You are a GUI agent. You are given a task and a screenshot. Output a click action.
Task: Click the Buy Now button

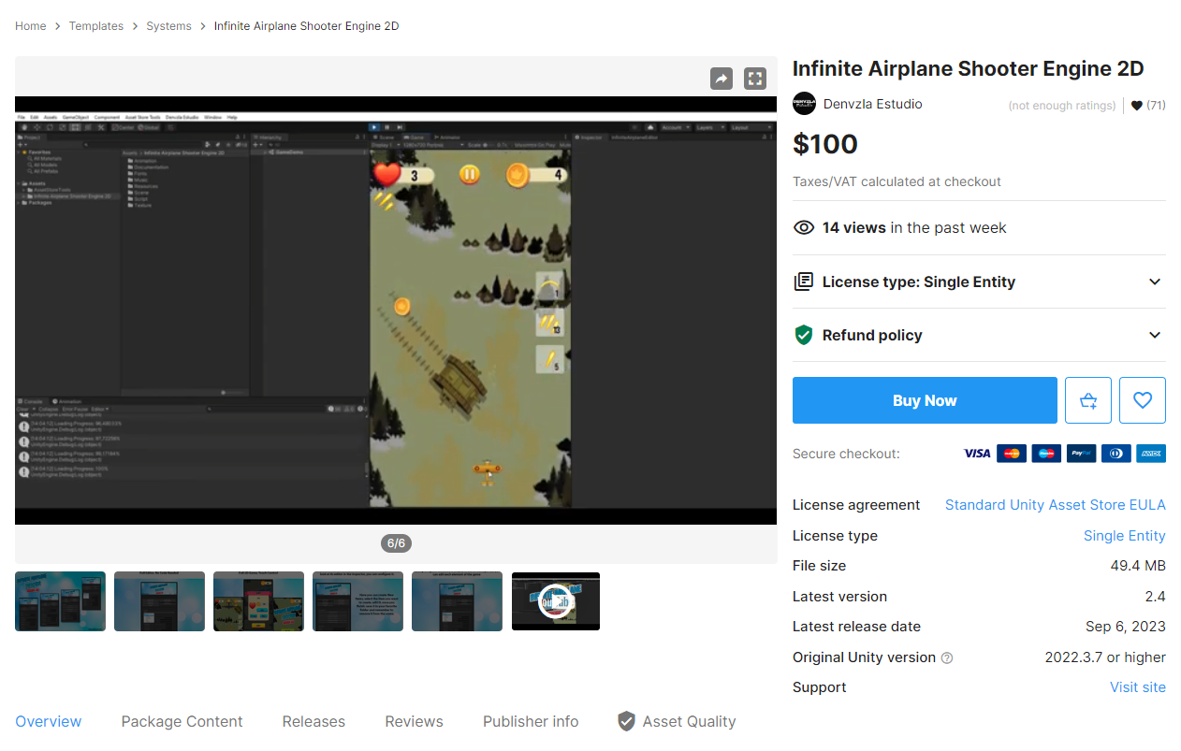click(925, 400)
